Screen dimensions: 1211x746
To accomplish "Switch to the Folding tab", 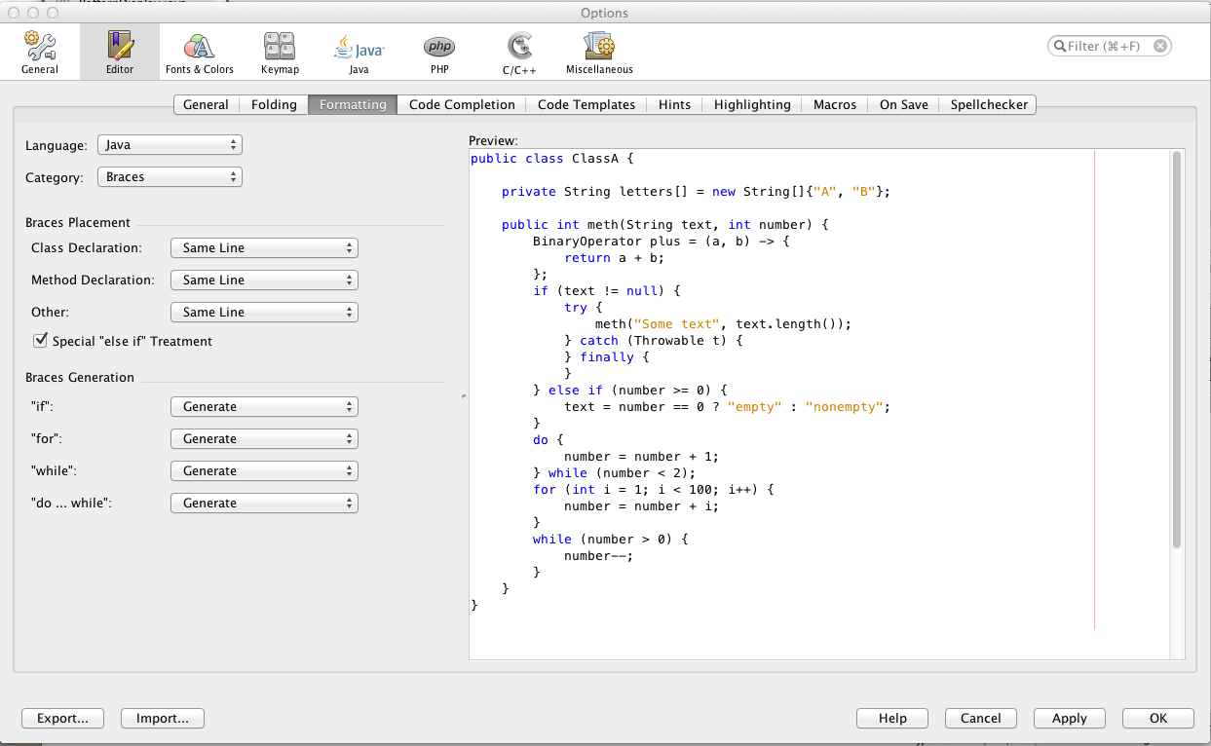I will [x=274, y=104].
